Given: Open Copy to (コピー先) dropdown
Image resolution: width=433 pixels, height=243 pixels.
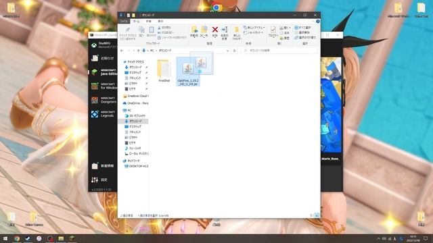Looking at the screenshot, I should pyautogui.click(x=204, y=32).
